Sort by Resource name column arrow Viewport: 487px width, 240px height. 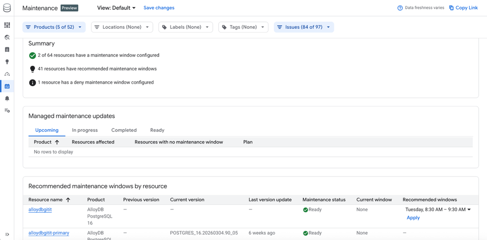(68, 200)
